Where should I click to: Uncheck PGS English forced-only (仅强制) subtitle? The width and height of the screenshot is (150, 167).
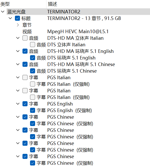pos(33,110)
